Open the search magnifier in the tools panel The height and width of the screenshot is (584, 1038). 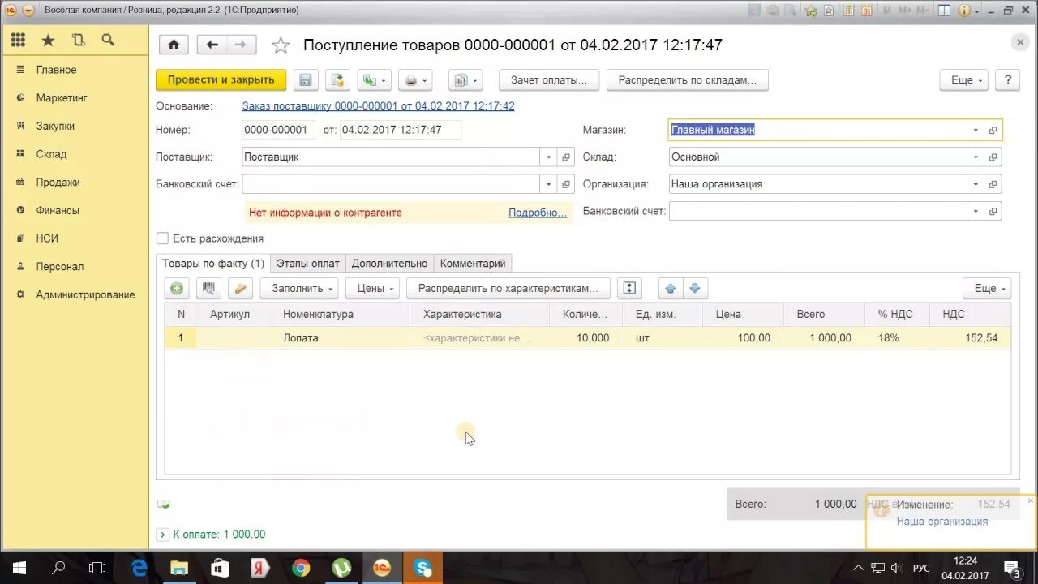108,40
